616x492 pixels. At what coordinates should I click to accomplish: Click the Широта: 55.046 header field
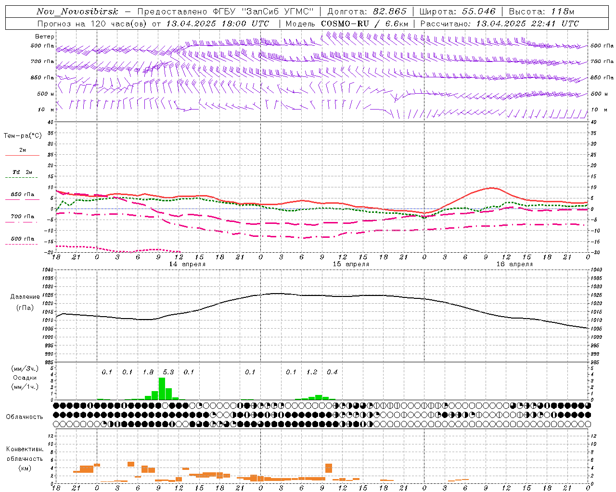pyautogui.click(x=457, y=12)
